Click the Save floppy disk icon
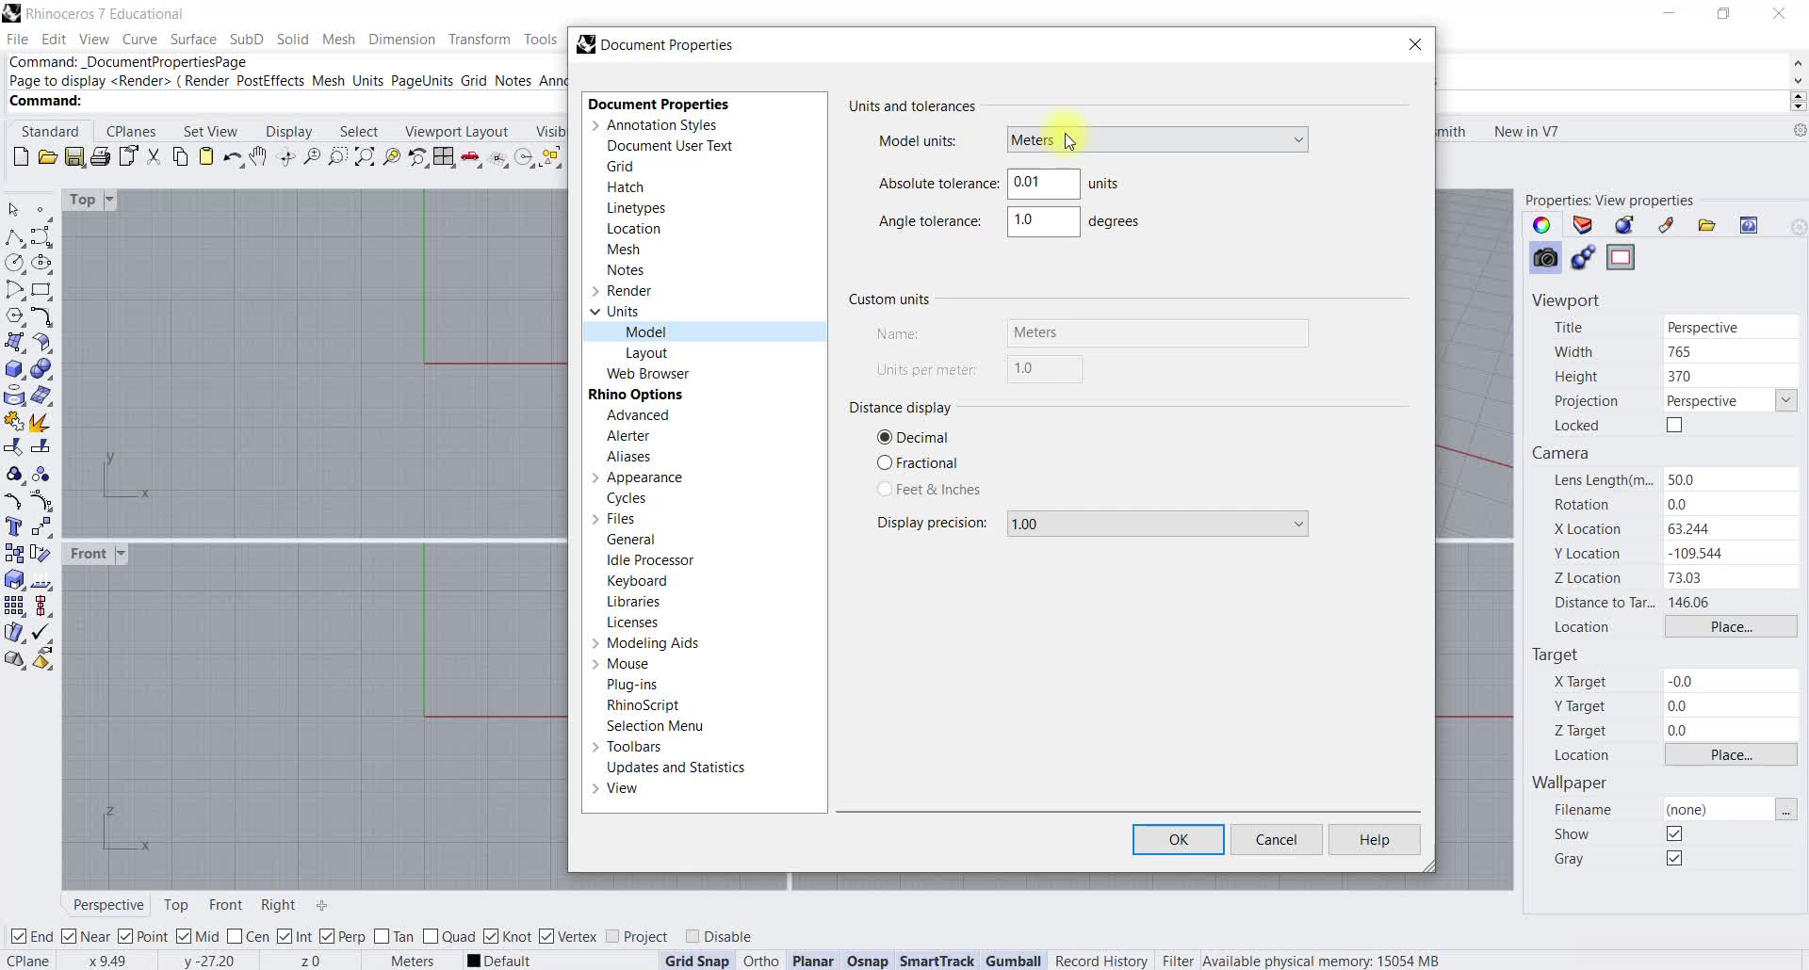 (74, 157)
